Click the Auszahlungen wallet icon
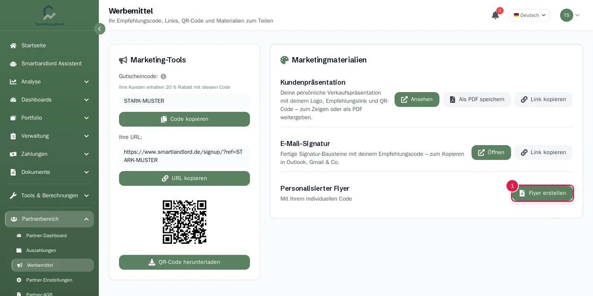 pyautogui.click(x=19, y=250)
